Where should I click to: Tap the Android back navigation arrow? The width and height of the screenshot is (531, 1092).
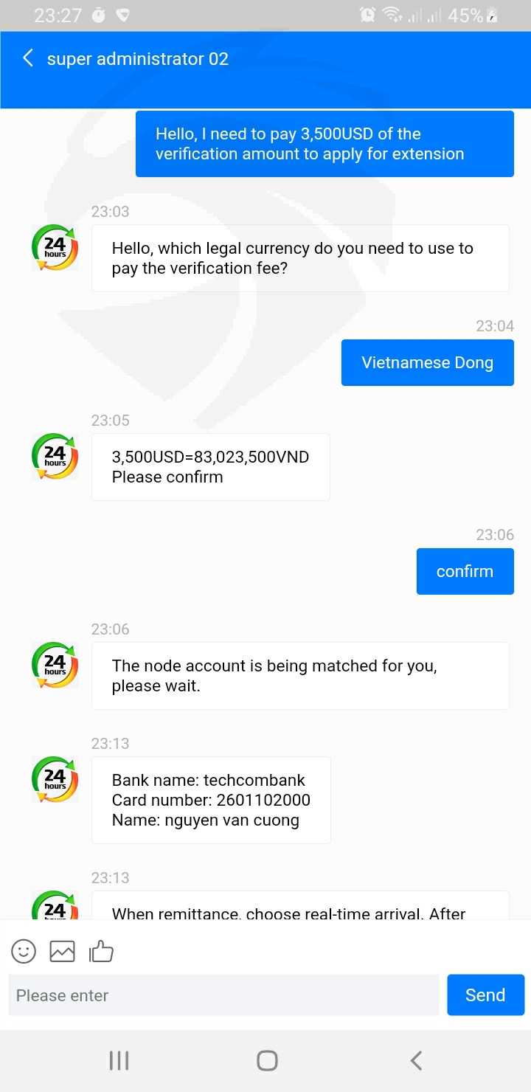416,1061
